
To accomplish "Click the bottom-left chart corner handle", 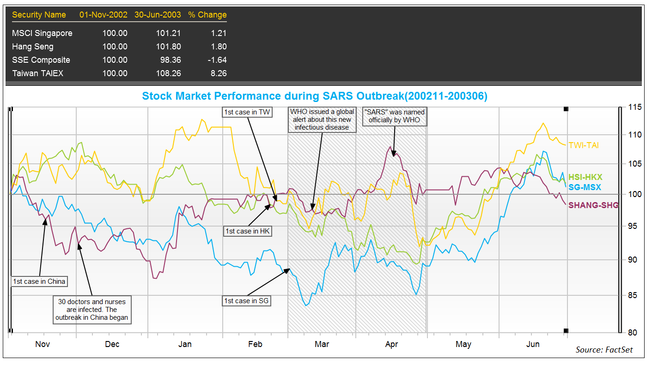I will [x=11, y=330].
